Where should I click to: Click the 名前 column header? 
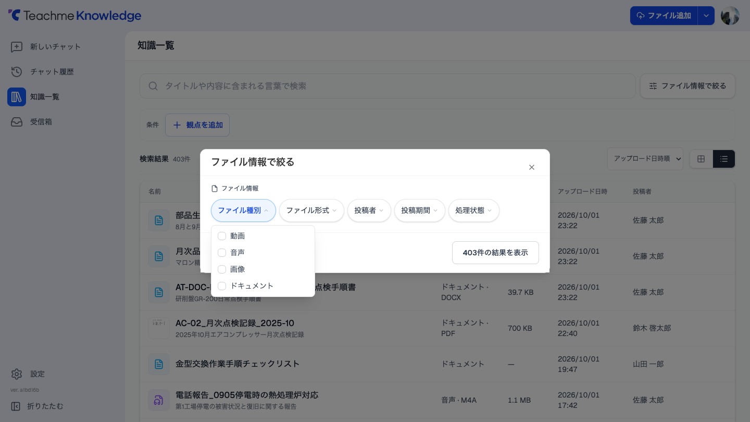155,192
